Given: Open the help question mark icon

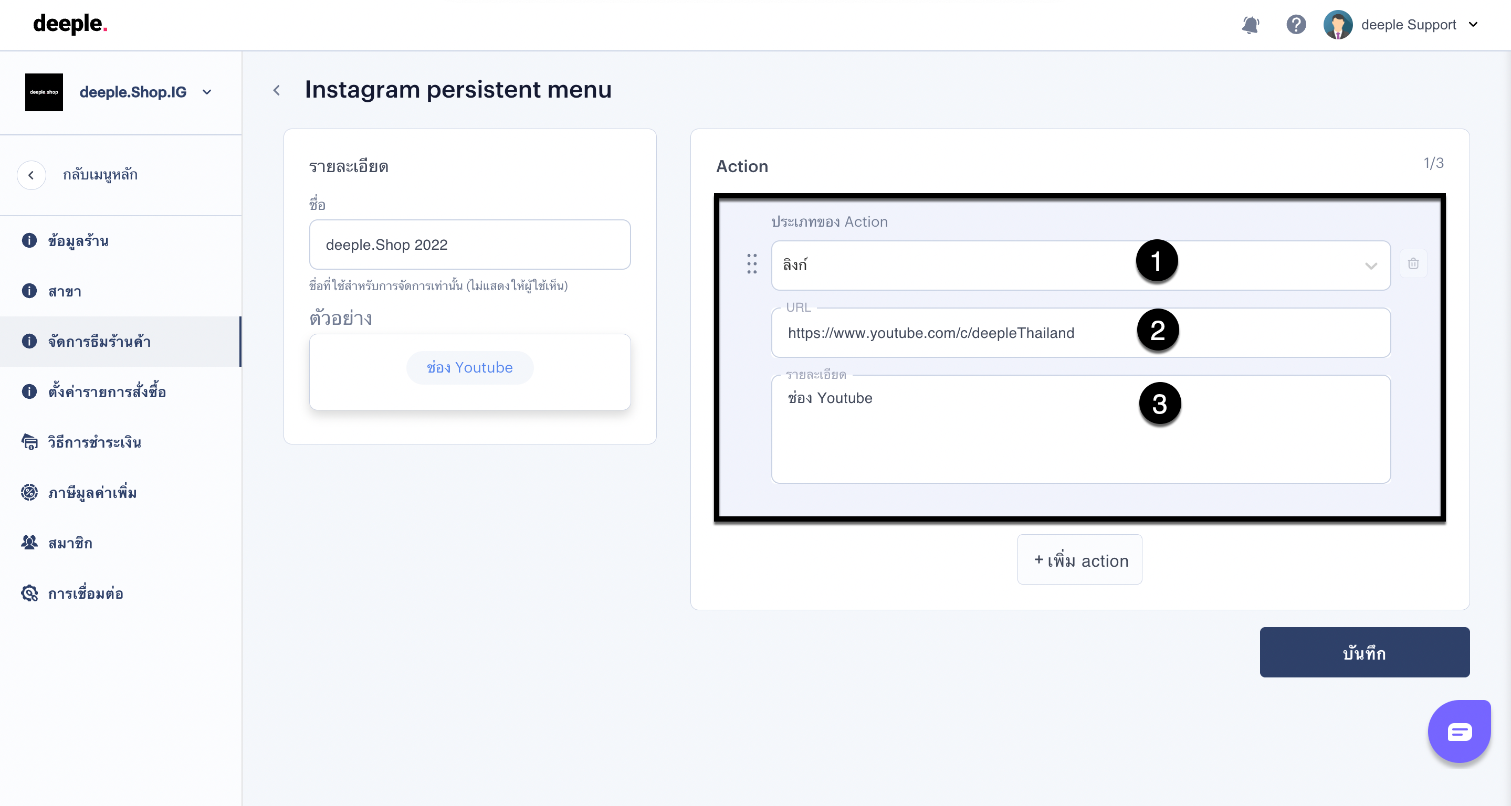Looking at the screenshot, I should [x=1296, y=25].
